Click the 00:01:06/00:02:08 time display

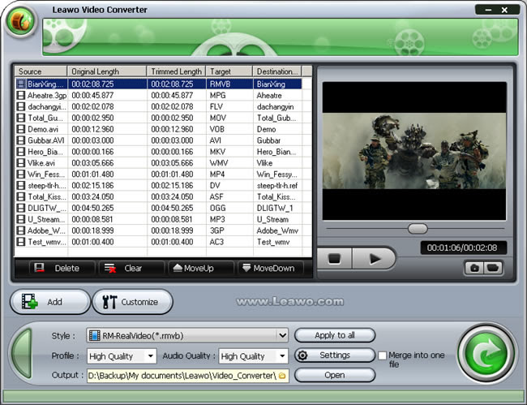[x=463, y=248]
